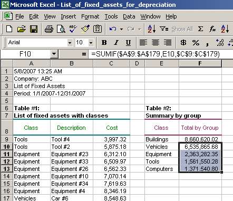Open the Window menu
Viewport: 233px width, 201px height.
(x=150, y=16)
